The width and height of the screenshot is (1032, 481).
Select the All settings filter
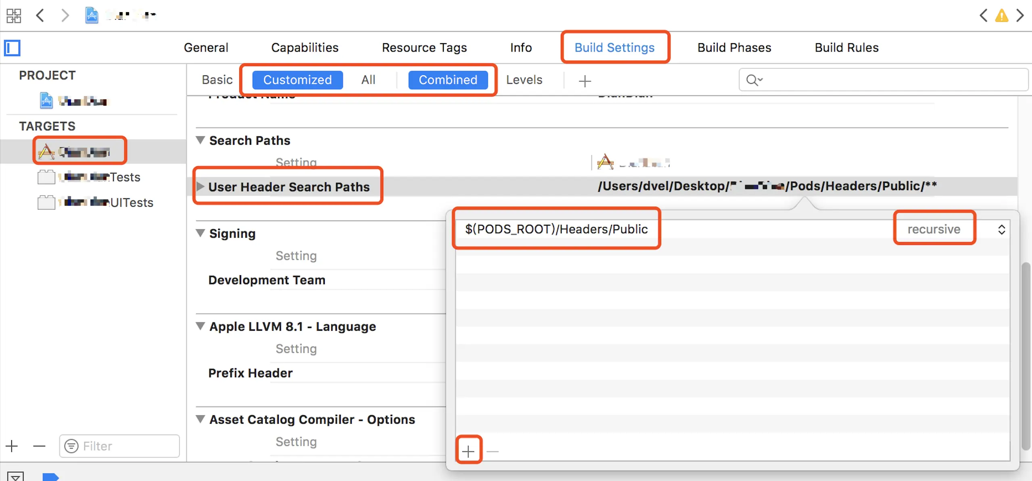368,79
